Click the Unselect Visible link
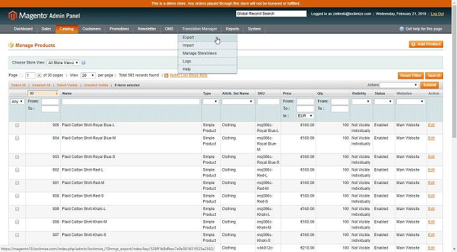 (96, 85)
